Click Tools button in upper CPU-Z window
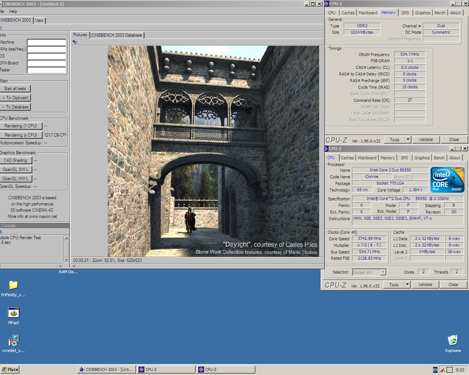Image resolution: width=469 pixels, height=375 pixels. pyautogui.click(x=395, y=140)
